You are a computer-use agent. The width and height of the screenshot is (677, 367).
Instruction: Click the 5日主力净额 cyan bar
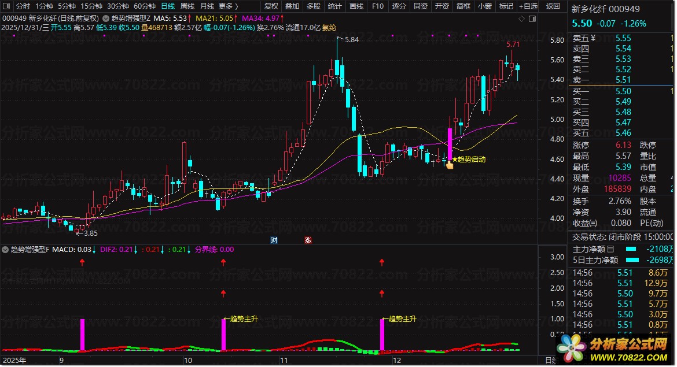[x=632, y=260]
